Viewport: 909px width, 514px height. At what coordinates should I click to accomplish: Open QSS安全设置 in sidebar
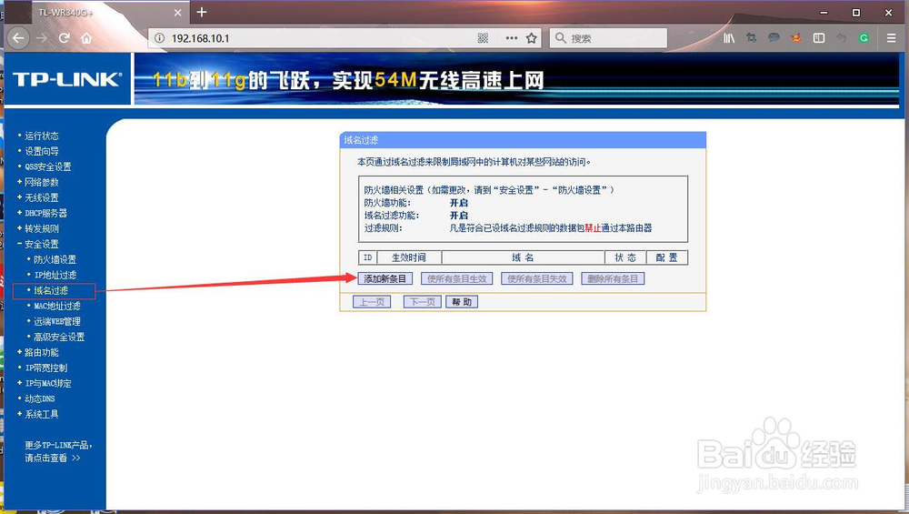[47, 167]
